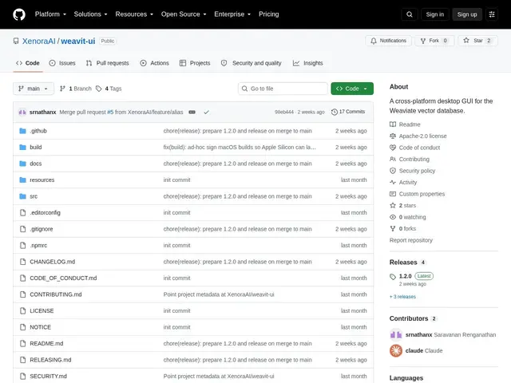
Task: Open the GitHub homepage logo
Action: tap(19, 14)
